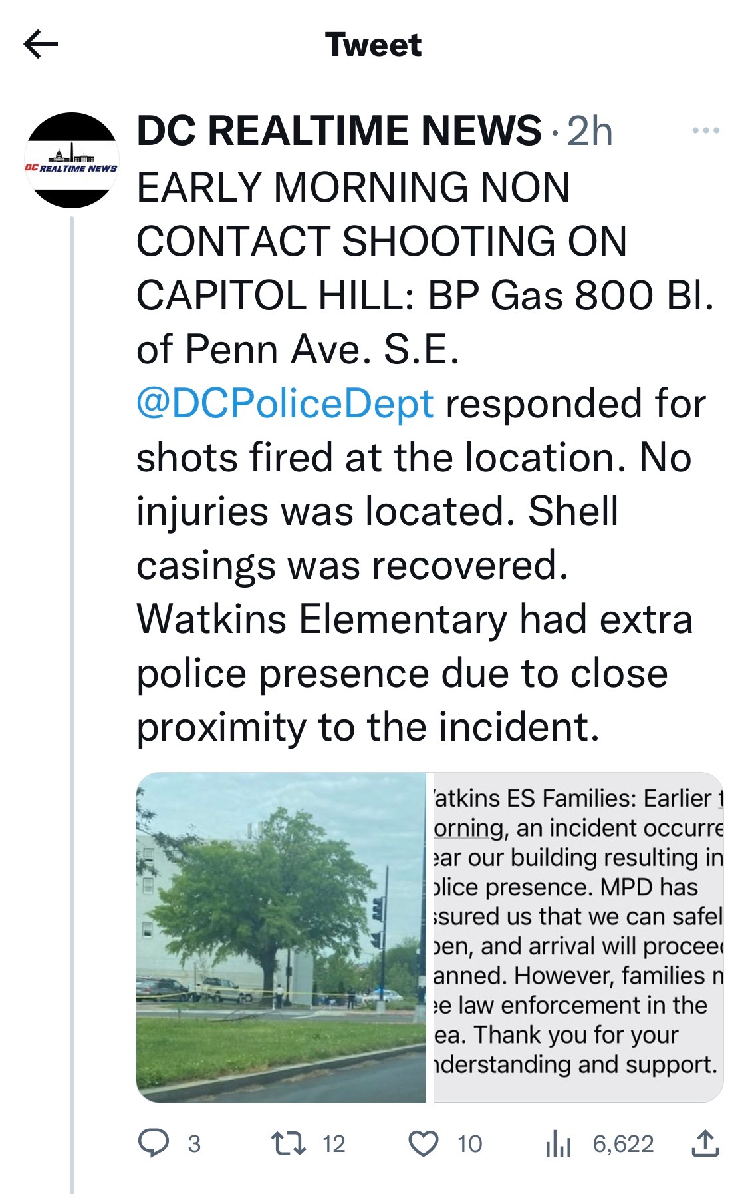This screenshot has width=748, height=1194.
Task: Select the tweet body text
Action: pos(426,457)
